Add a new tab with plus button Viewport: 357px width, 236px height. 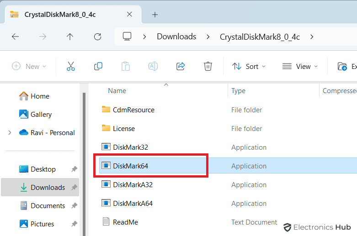[155, 15]
